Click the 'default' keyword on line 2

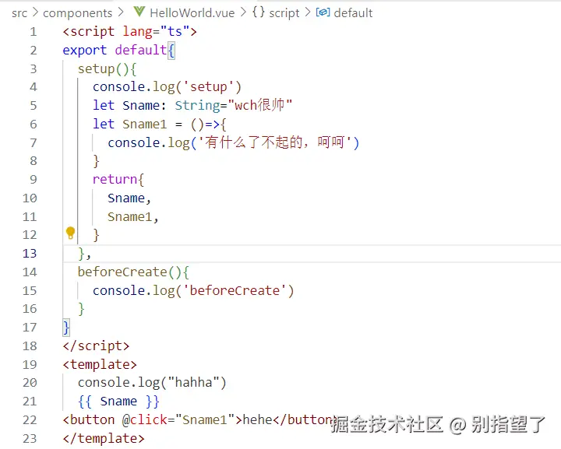click(141, 50)
